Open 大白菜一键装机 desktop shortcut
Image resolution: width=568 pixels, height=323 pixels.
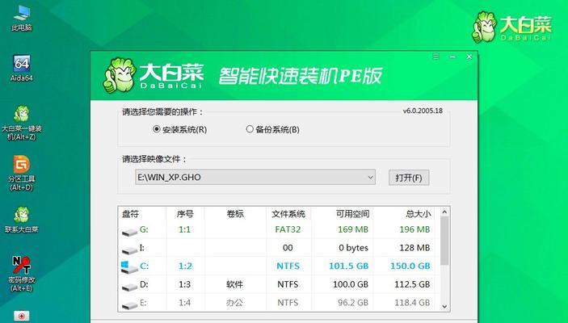coord(22,123)
